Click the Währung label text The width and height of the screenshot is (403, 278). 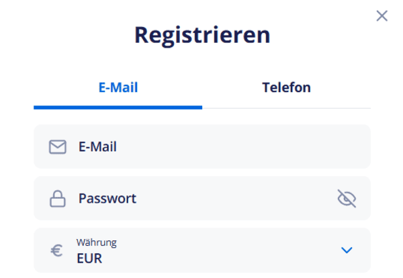tap(96, 242)
